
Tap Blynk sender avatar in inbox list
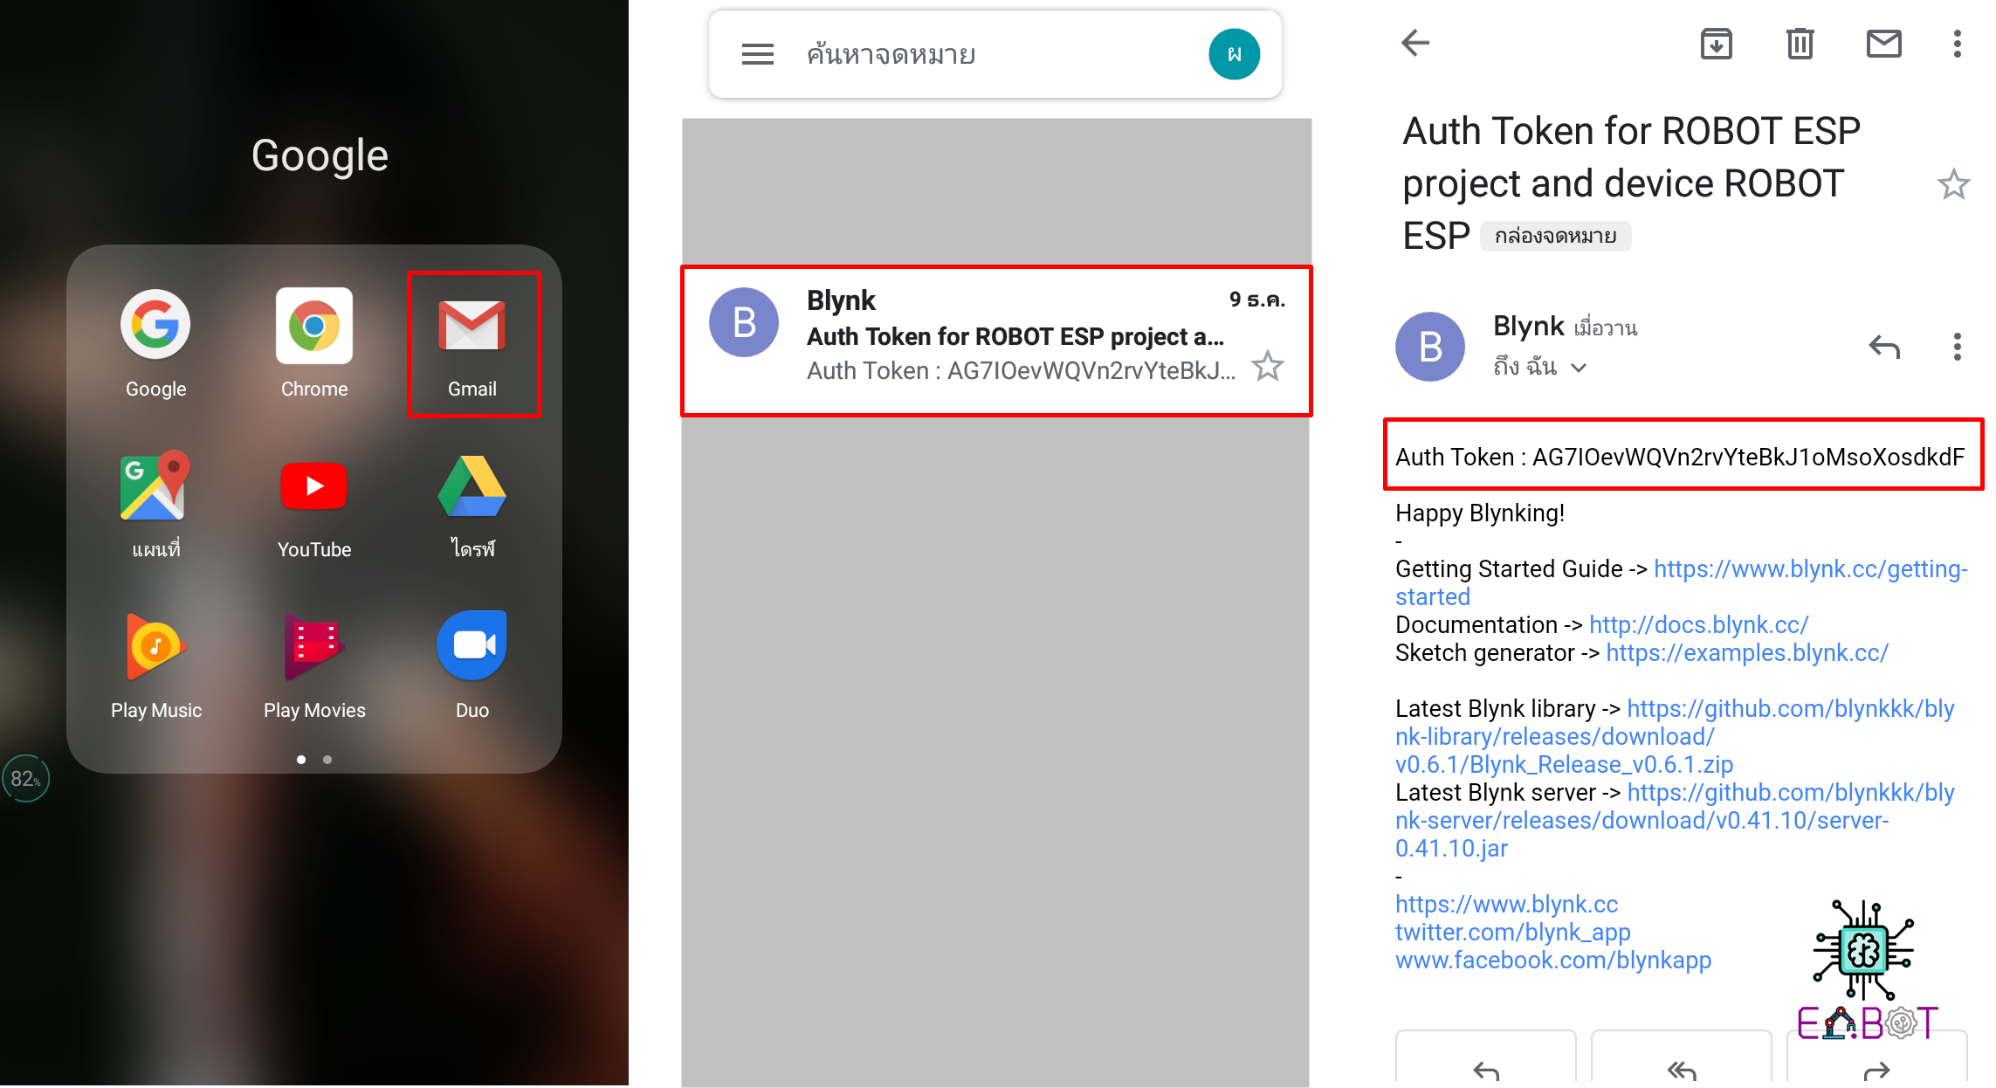pyautogui.click(x=744, y=322)
